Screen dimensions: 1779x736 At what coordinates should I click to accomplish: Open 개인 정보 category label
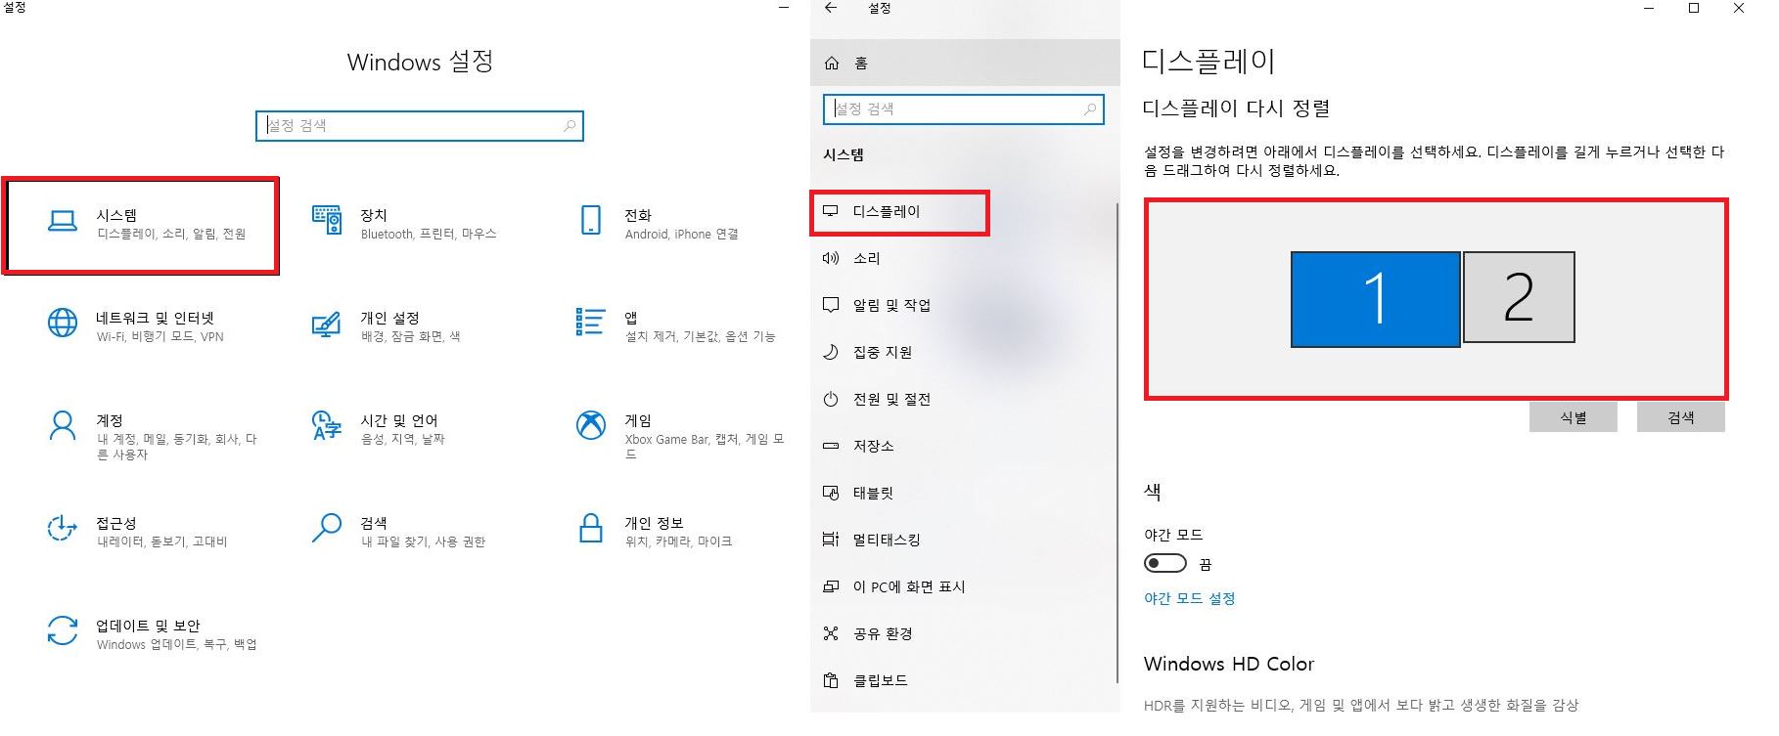pos(654,523)
